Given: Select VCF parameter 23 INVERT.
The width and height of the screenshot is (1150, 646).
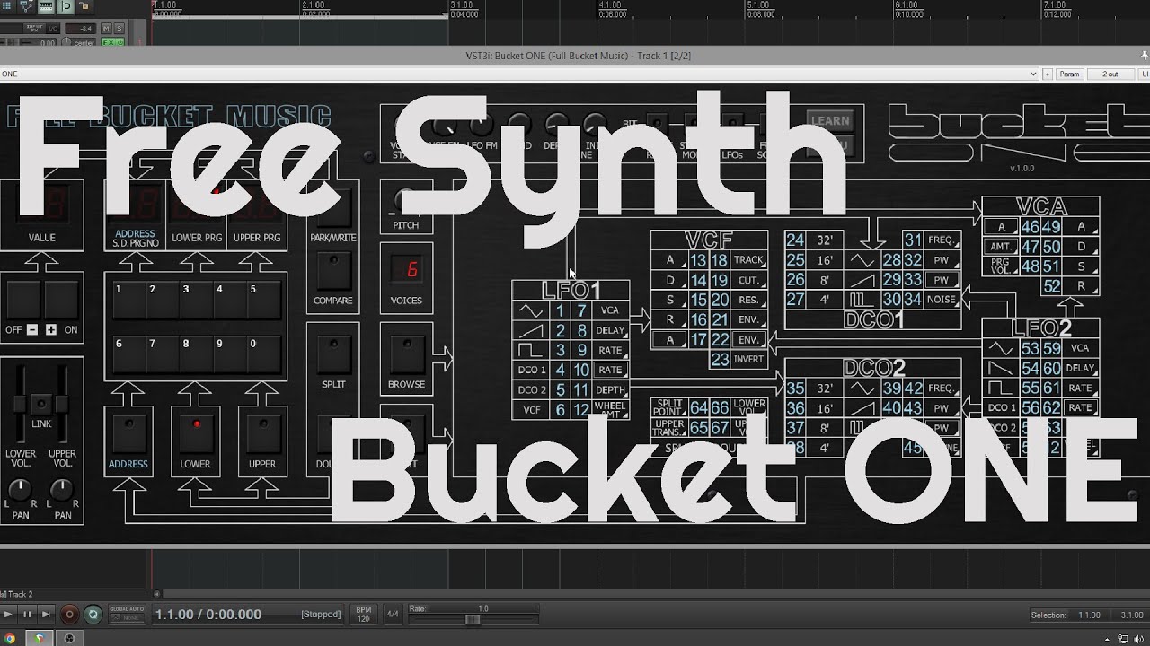Looking at the screenshot, I should (719, 359).
